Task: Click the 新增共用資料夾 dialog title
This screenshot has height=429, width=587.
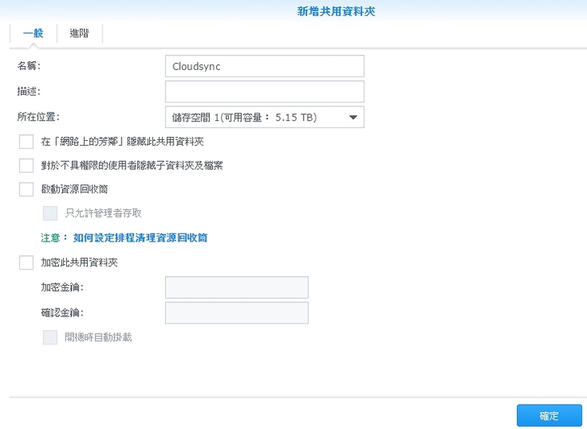Action: pyautogui.click(x=336, y=10)
